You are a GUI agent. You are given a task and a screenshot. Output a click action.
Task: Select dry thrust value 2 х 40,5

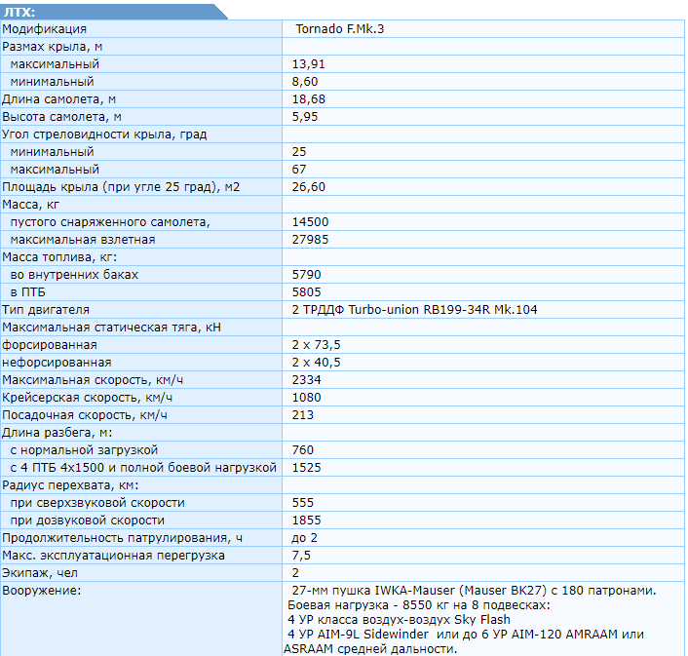click(x=317, y=363)
